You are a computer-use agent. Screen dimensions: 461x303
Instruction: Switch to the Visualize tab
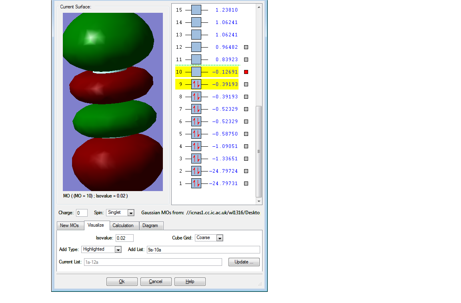(x=96, y=225)
